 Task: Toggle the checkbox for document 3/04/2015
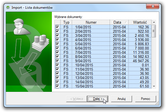pos(57,35)
